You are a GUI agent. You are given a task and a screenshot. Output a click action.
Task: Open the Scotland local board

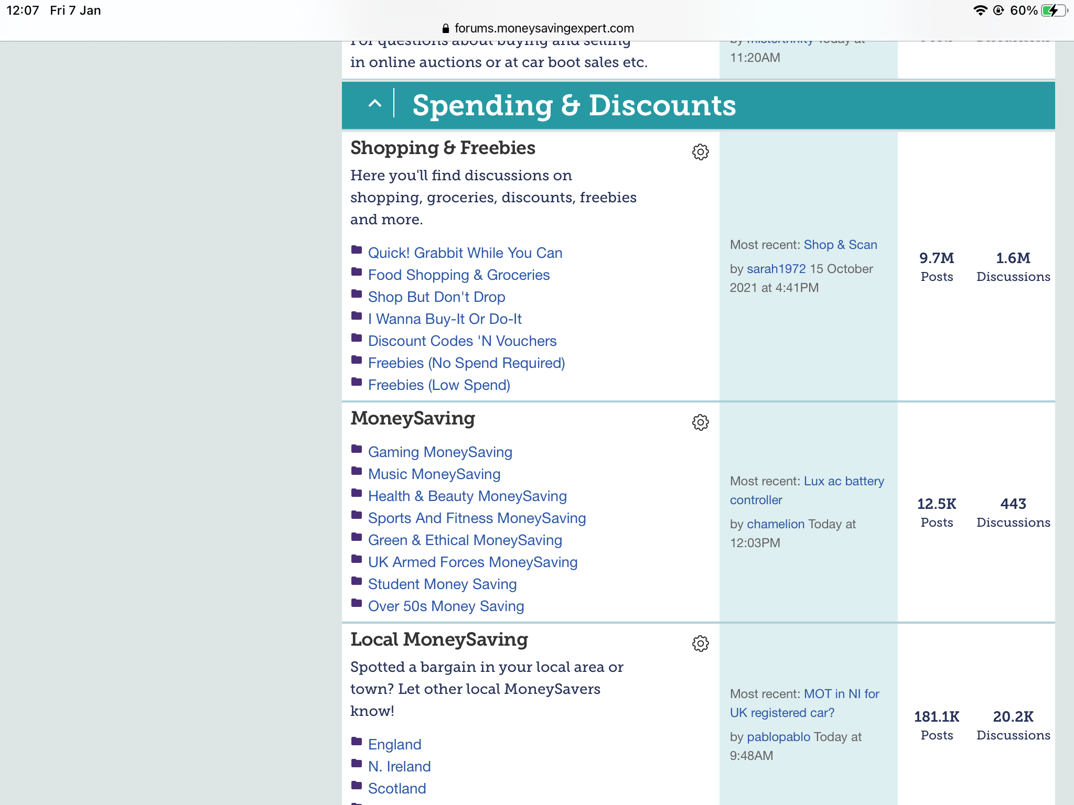[x=397, y=789]
